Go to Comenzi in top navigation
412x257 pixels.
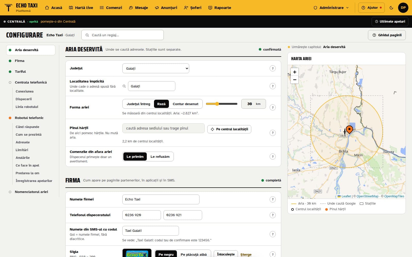point(111,8)
